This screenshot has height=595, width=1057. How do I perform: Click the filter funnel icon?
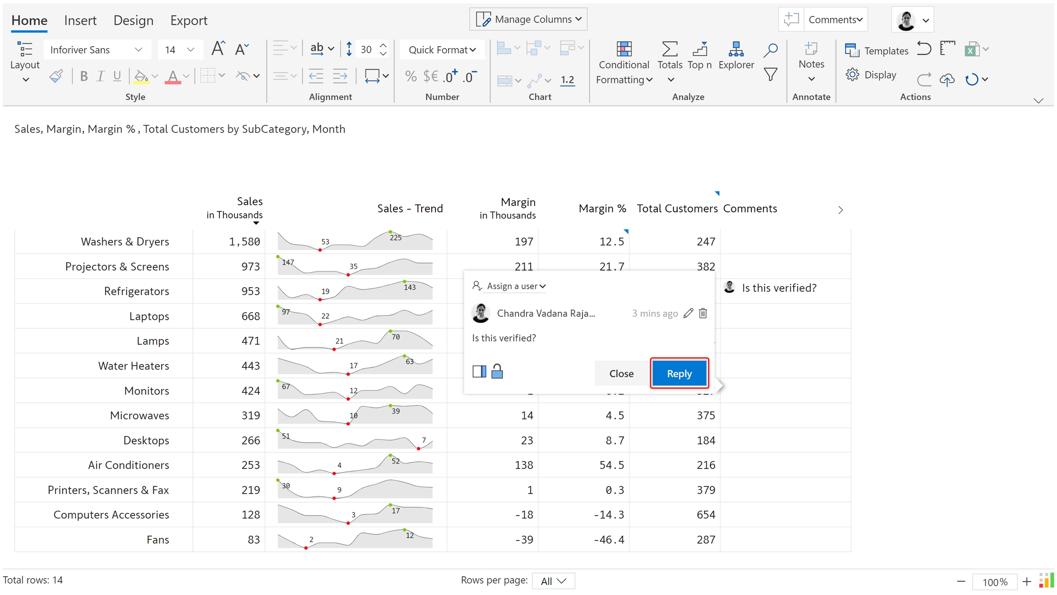click(x=771, y=74)
